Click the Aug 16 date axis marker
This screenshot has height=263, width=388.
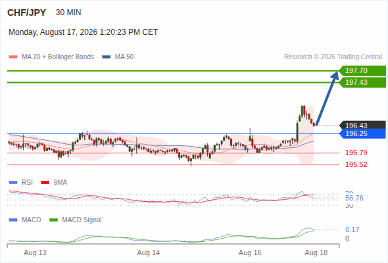click(x=250, y=252)
